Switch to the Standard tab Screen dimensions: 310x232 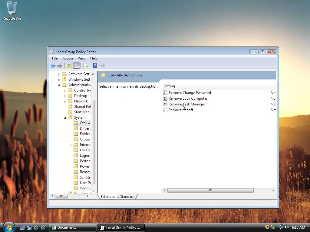[127, 196]
